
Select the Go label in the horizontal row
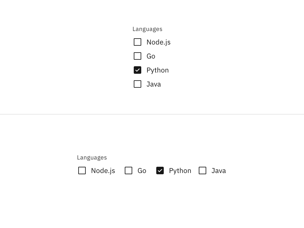pyautogui.click(x=142, y=170)
